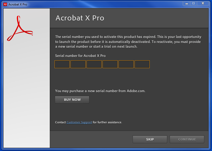
Task: Select the fourth serial number segment
Action: 110,64
